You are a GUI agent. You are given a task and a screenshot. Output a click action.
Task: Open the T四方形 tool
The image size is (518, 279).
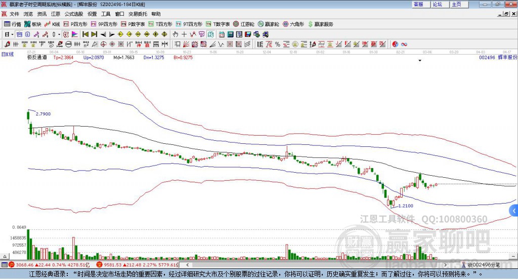(x=160, y=24)
